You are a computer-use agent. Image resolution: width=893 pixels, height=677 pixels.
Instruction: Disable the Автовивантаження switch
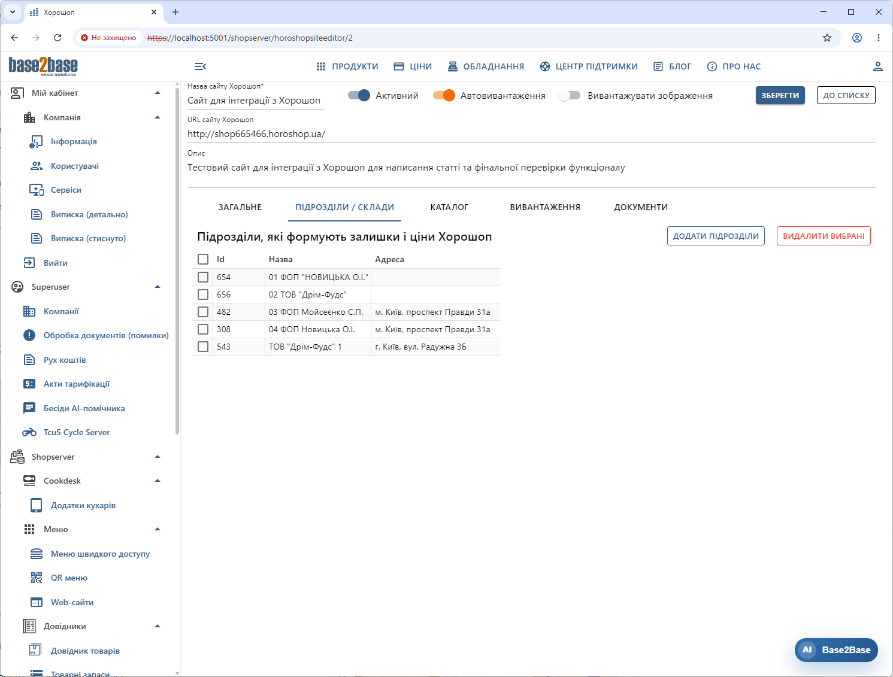click(x=444, y=95)
